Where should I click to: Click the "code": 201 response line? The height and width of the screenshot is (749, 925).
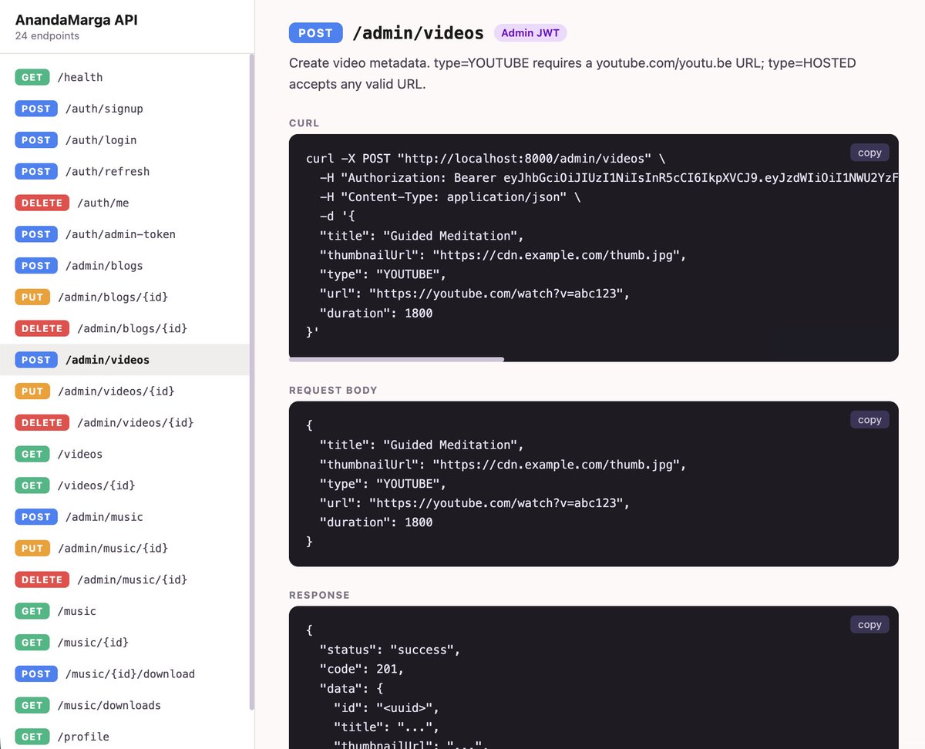coord(362,669)
